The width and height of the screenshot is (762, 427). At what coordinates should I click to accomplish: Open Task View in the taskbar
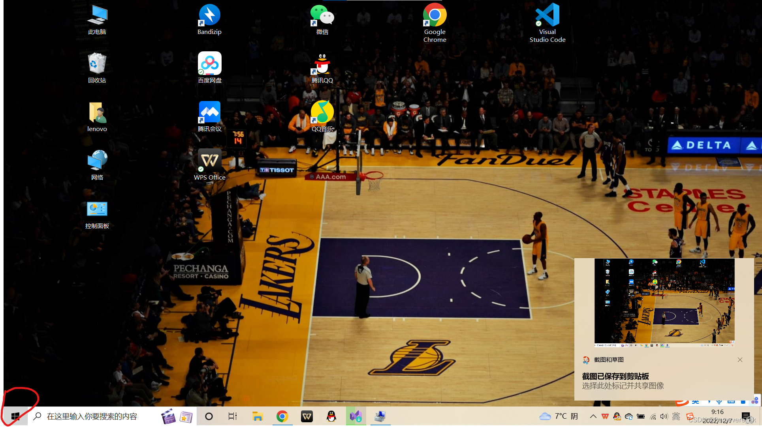pyautogui.click(x=233, y=416)
